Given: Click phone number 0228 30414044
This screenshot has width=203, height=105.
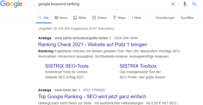Looking at the screenshot, I should tap(126, 38).
